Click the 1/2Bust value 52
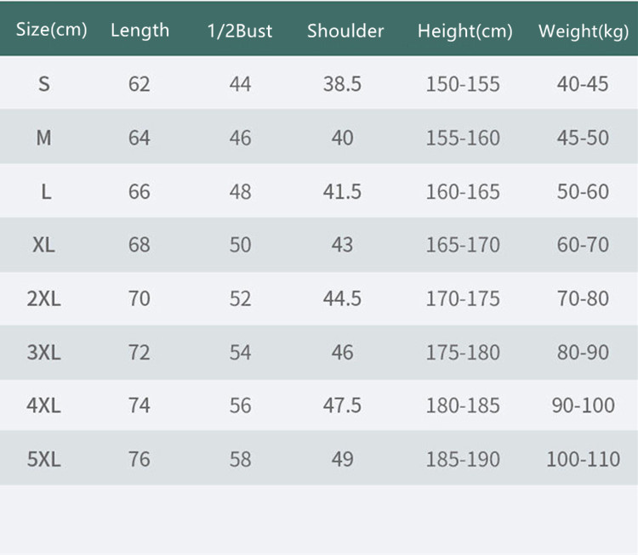The height and width of the screenshot is (555, 638). [x=240, y=298]
